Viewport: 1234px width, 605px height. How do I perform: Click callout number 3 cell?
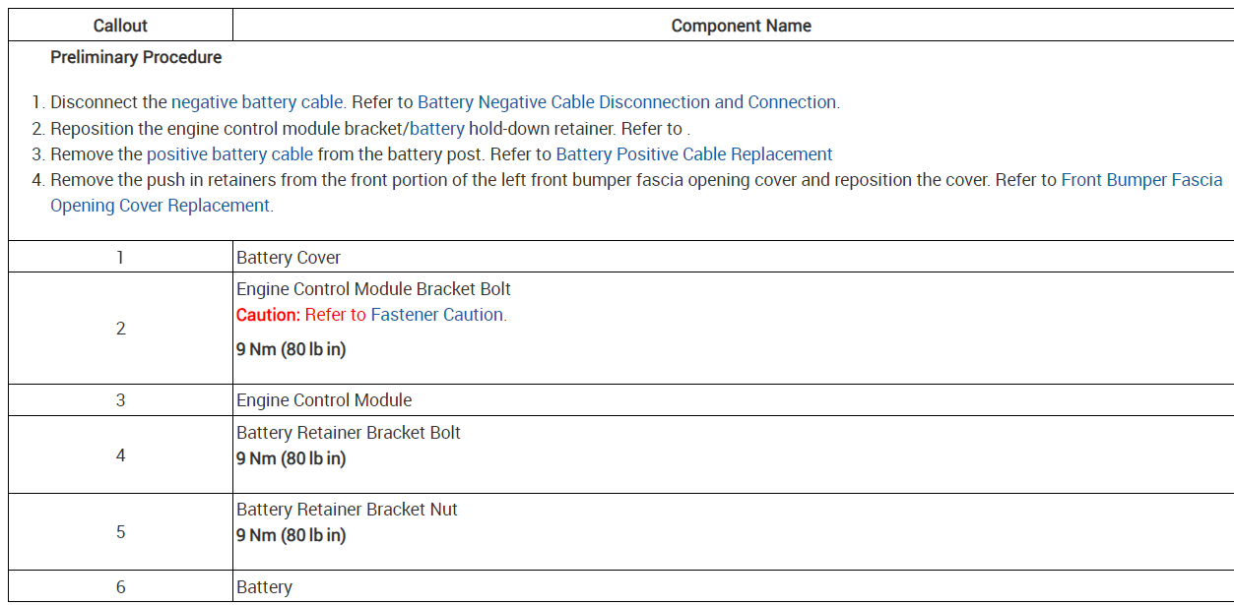[x=121, y=400]
